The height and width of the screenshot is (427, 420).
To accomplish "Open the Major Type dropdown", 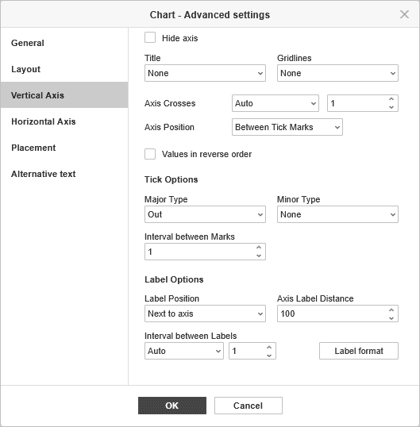I will point(205,214).
